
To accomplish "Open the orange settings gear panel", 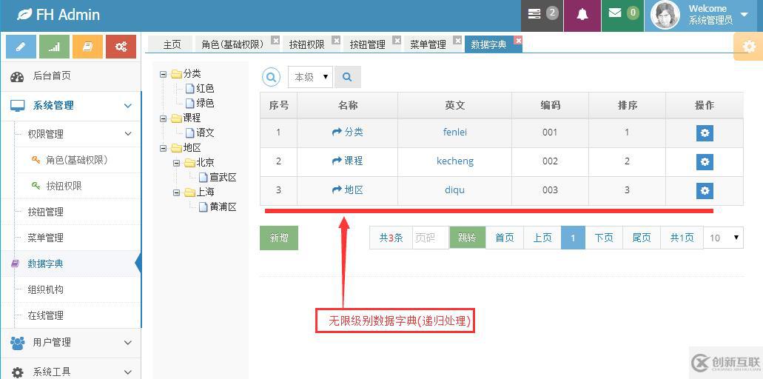I will [749, 47].
